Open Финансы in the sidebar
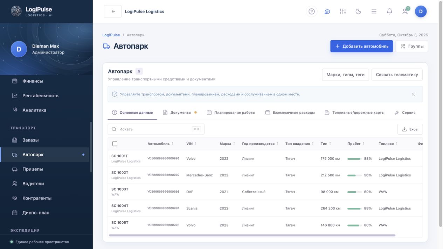443x249 pixels. (44, 81)
